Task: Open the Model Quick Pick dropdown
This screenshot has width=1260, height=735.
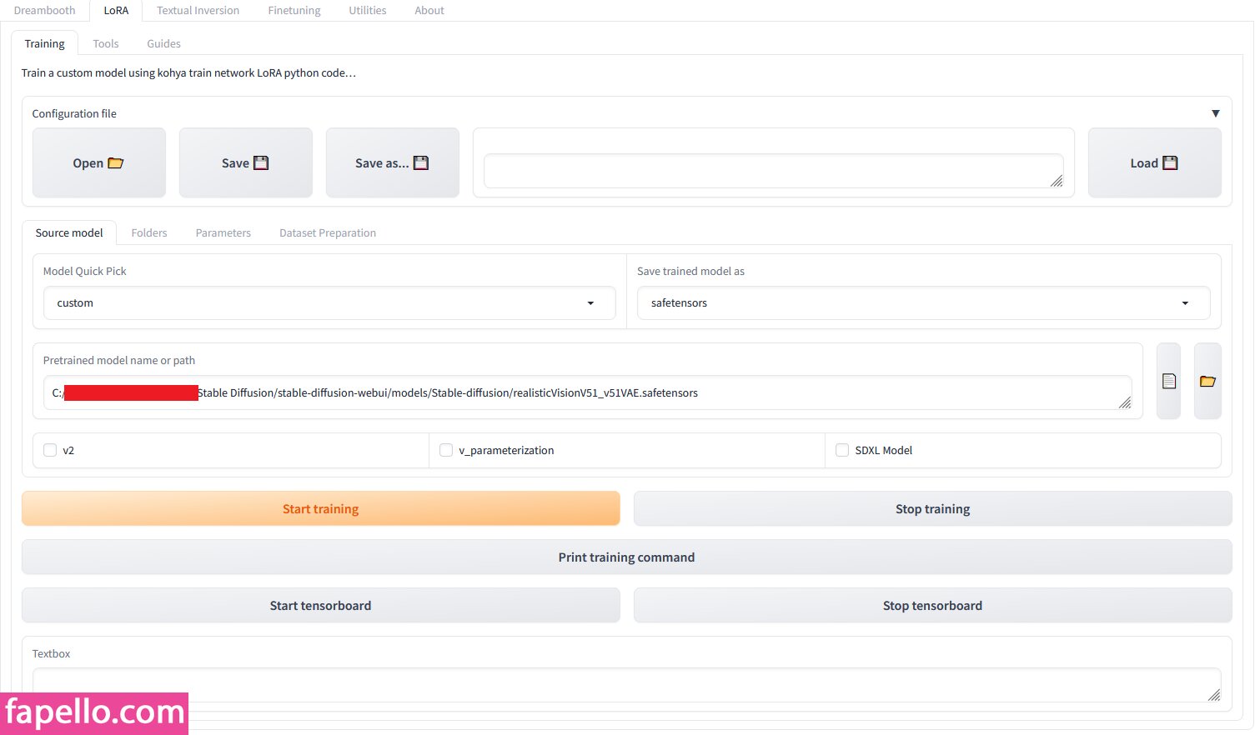Action: [329, 303]
